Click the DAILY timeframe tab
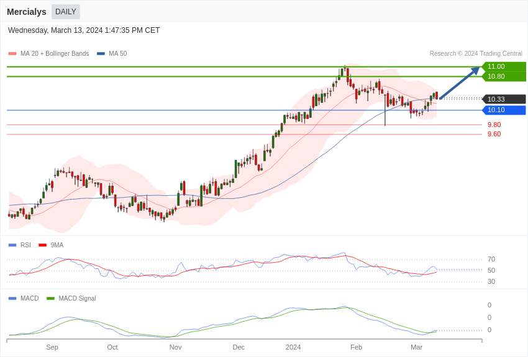The image size is (528, 357). [x=65, y=12]
